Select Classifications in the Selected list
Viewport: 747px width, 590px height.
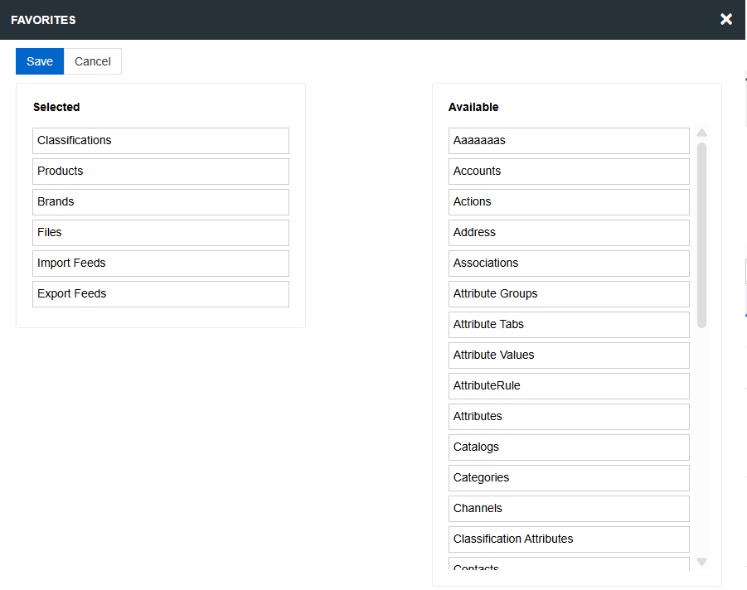point(160,140)
